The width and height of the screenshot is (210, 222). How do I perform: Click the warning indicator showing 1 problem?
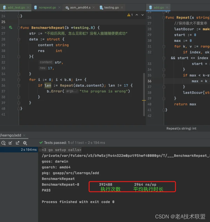tap(130, 15)
